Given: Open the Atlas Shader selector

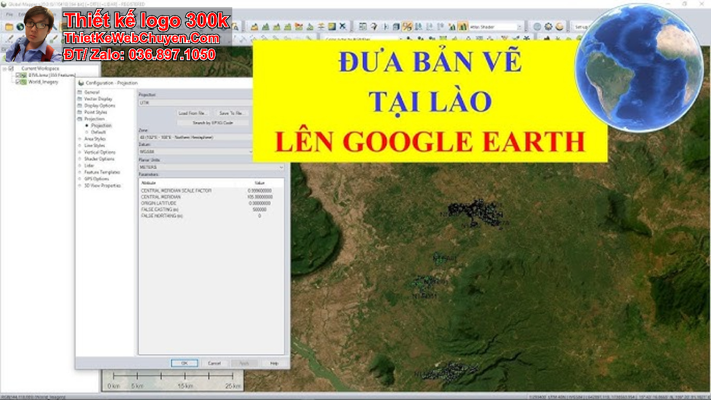Looking at the screenshot, I should pos(496,27).
